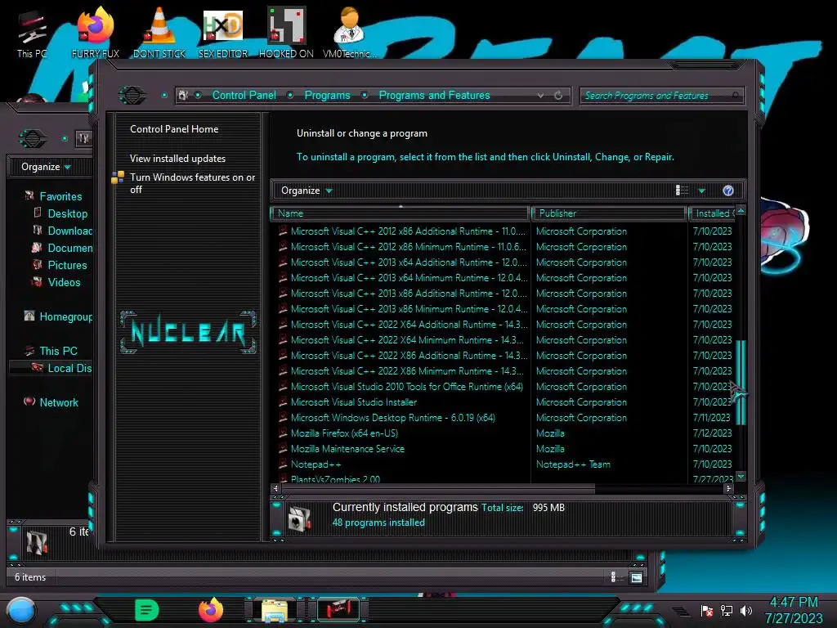Open Firefox from the taskbar
Viewport: 837px width, 628px height.
(211, 609)
